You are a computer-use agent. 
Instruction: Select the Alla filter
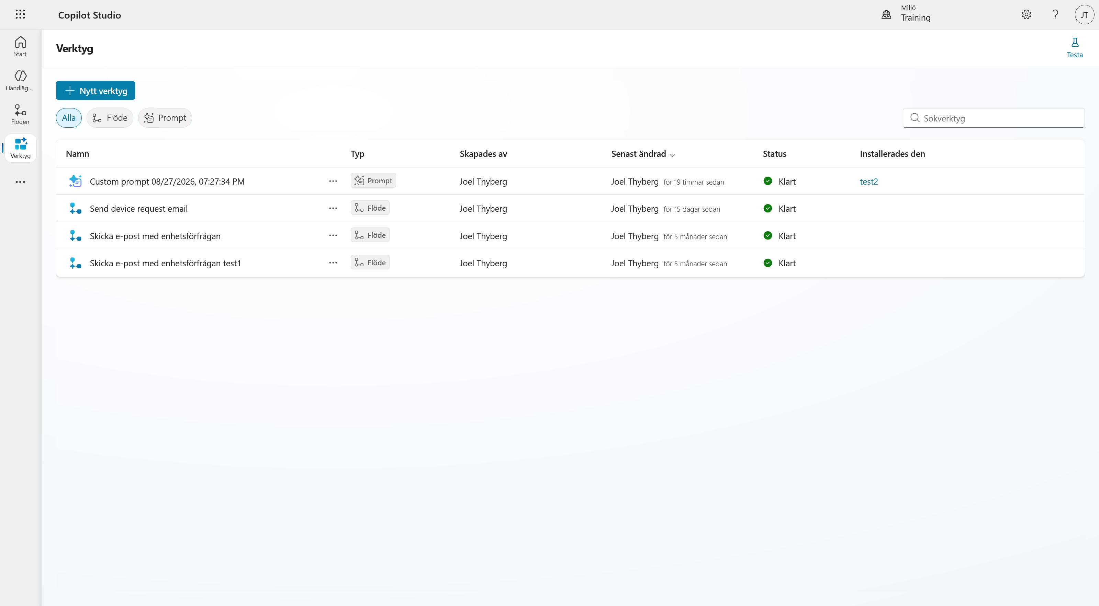pyautogui.click(x=69, y=118)
